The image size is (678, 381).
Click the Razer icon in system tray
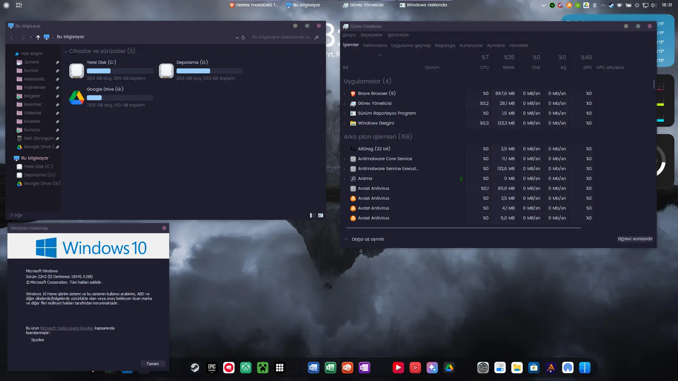(x=552, y=5)
